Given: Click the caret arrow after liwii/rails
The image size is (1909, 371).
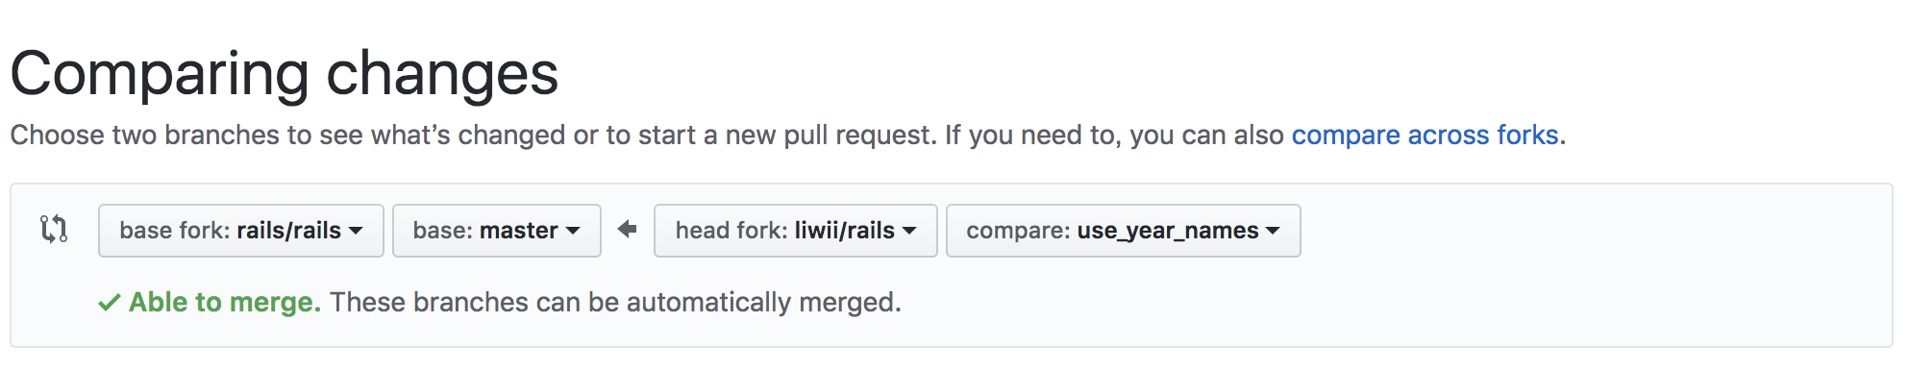Looking at the screenshot, I should pos(909,231).
